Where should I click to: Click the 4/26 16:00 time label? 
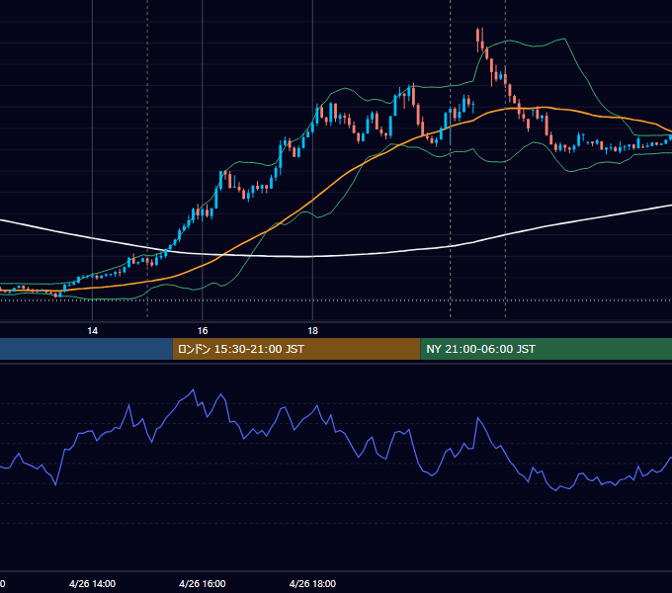(203, 583)
